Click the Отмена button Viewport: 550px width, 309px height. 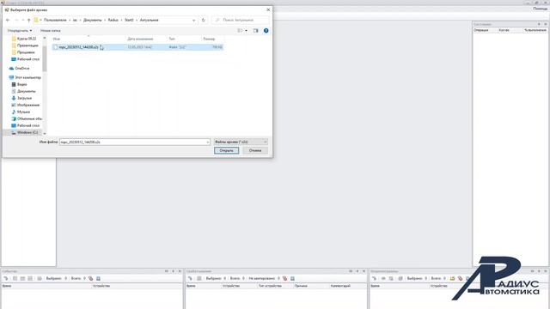tap(255, 150)
